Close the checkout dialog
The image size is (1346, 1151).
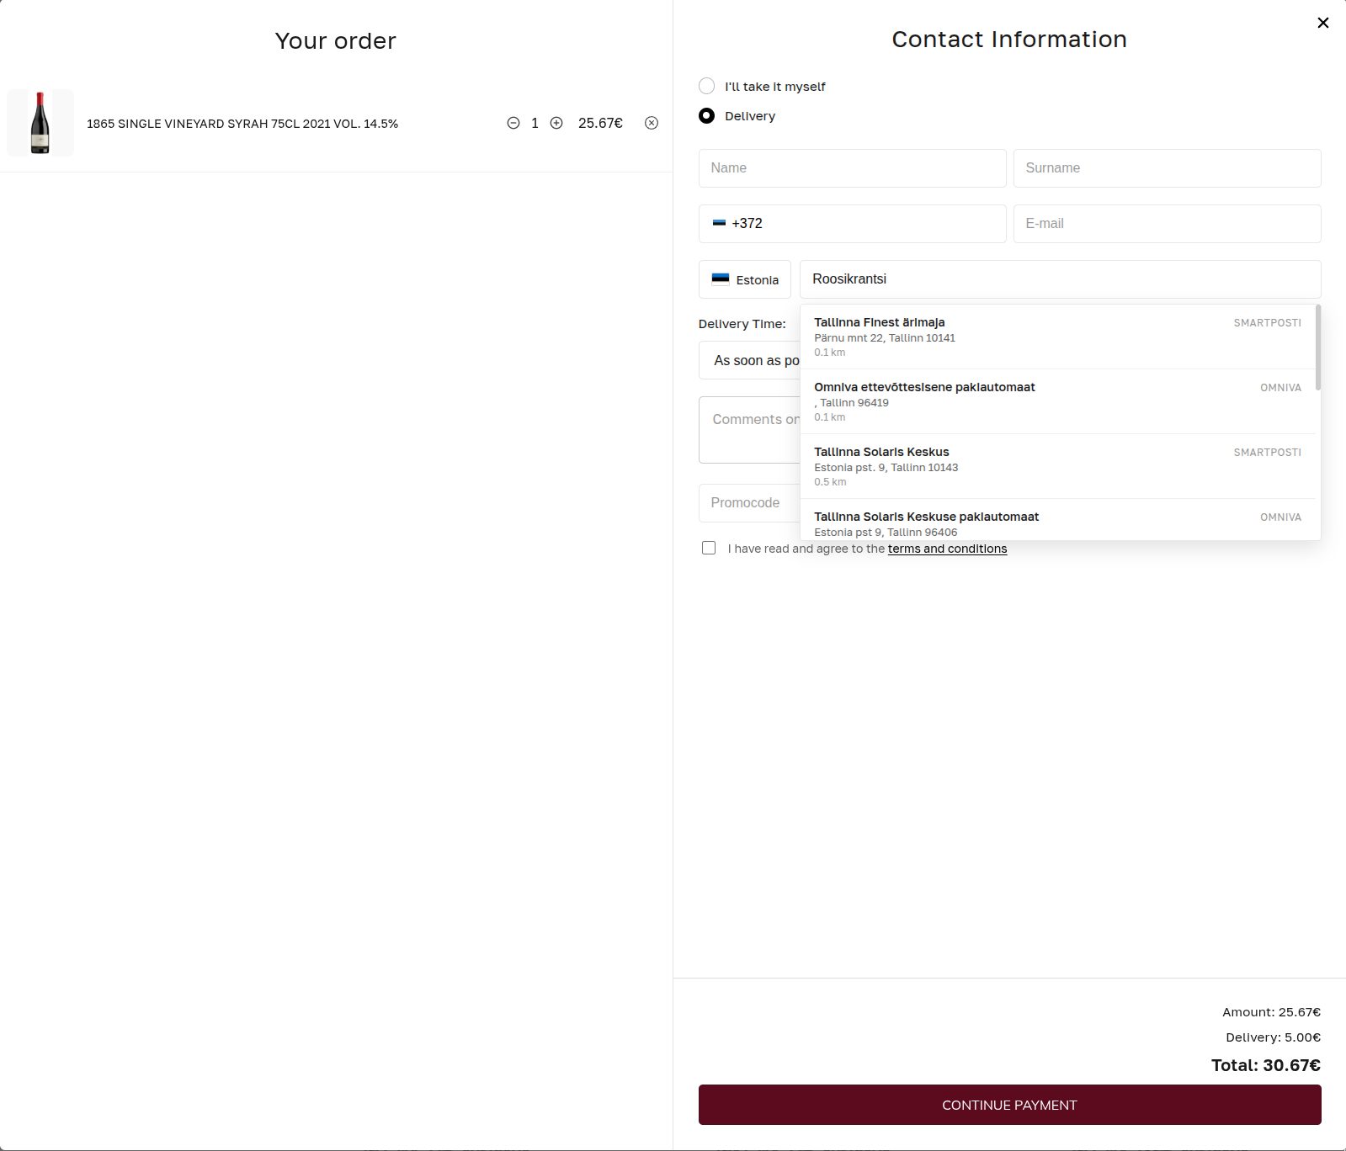(1323, 23)
